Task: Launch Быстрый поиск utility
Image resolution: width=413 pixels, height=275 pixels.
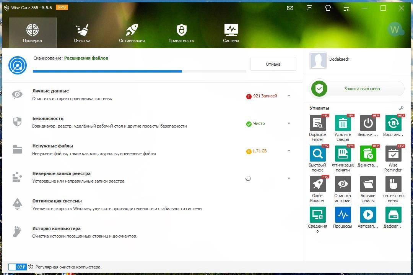Action: pyautogui.click(x=317, y=154)
